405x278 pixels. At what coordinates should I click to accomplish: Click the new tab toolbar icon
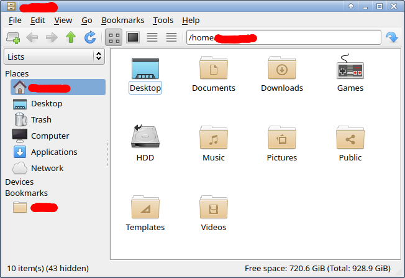point(12,38)
